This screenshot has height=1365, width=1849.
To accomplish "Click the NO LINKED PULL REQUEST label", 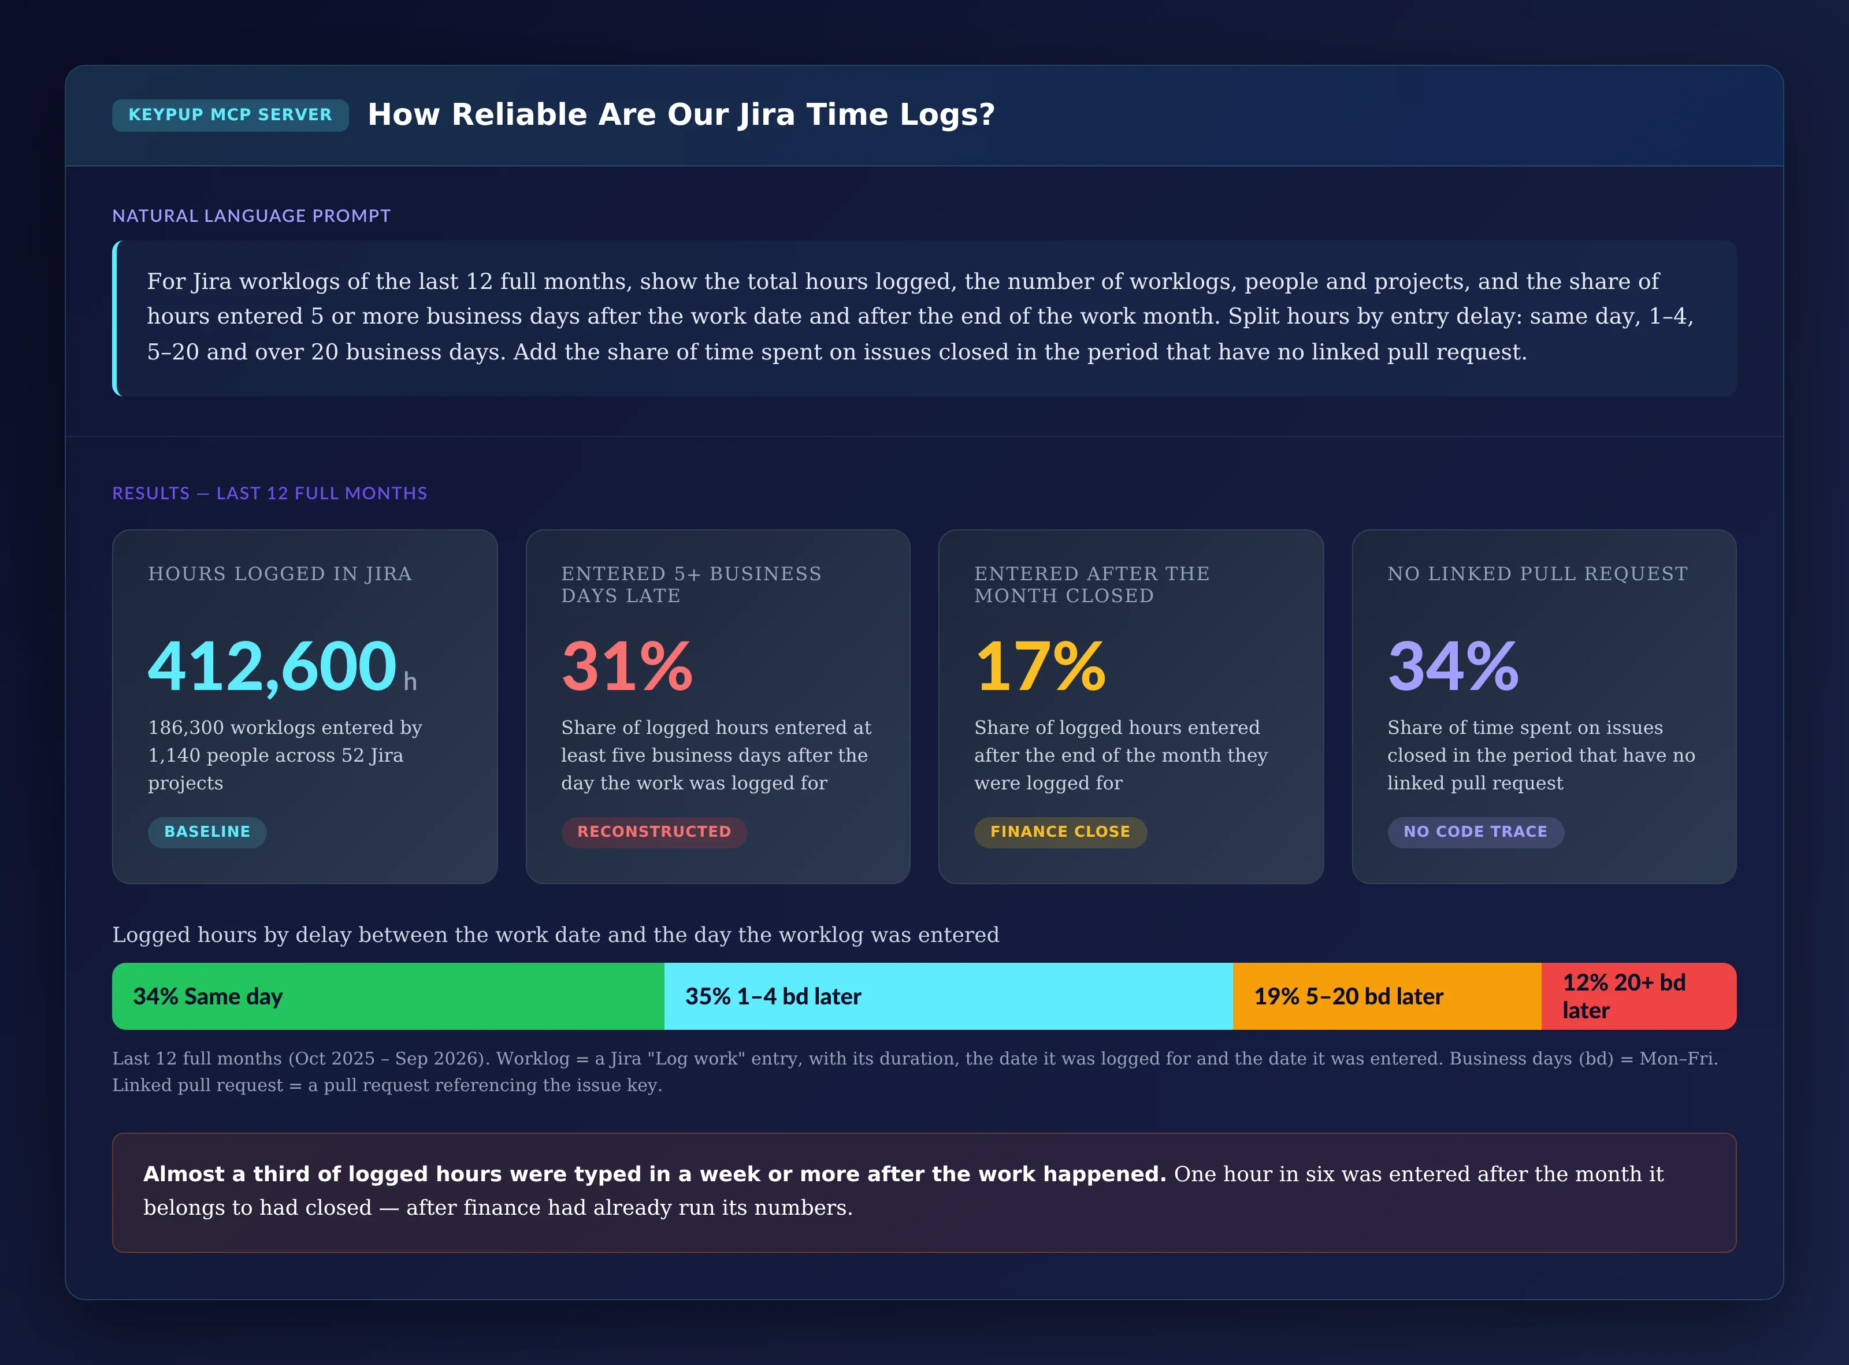I will click(x=1537, y=573).
